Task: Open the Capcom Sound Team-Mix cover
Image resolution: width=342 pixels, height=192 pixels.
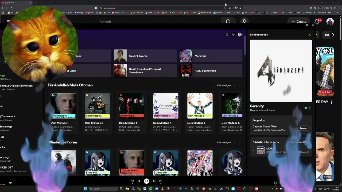Action: coord(132,163)
